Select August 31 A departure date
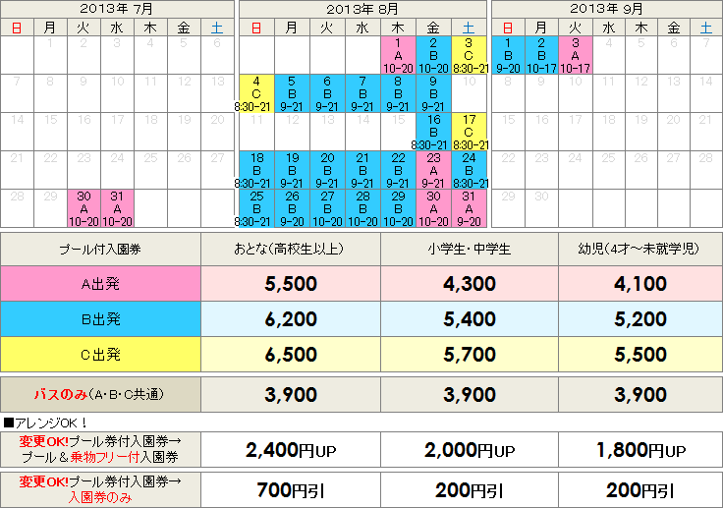Viewport: 723px width, 508px height. tap(470, 208)
